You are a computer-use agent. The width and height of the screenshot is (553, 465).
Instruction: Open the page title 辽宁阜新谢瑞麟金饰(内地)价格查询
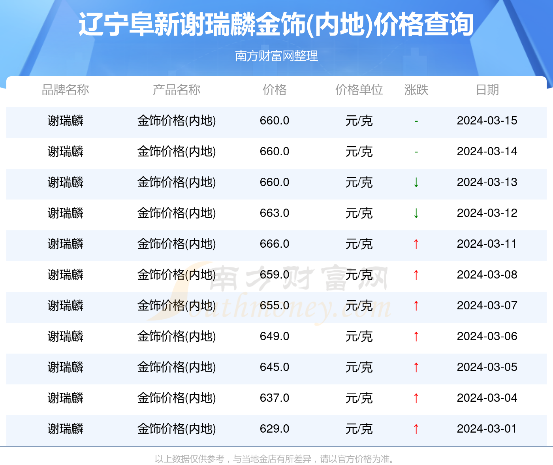click(x=276, y=24)
